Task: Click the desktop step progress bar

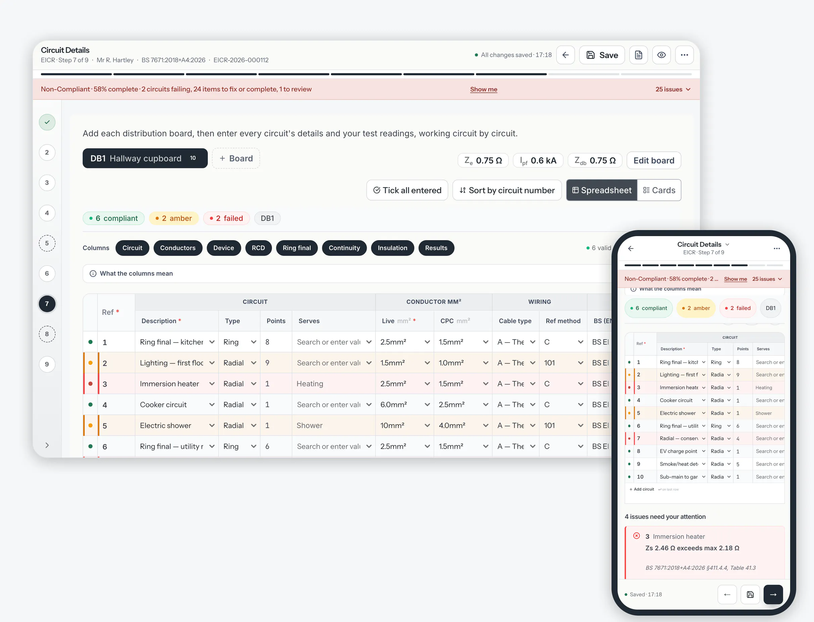Action: coord(366,74)
